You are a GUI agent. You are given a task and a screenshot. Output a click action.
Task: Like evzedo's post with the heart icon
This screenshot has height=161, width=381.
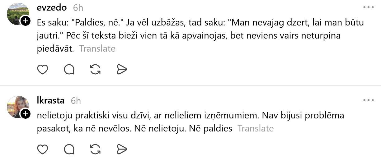click(x=42, y=70)
